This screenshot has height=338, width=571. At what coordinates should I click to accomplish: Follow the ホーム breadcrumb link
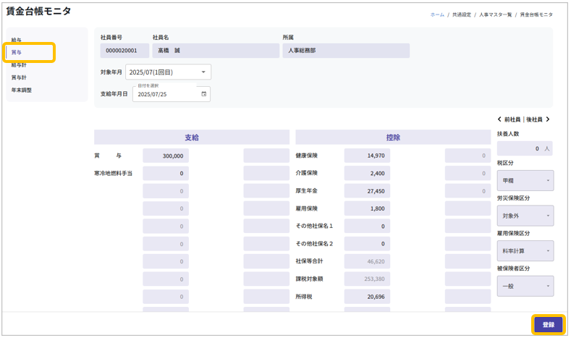[x=437, y=14]
